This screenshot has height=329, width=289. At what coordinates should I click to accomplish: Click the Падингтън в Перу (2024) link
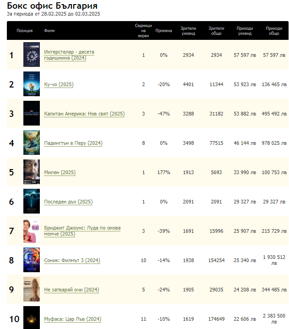73,143
